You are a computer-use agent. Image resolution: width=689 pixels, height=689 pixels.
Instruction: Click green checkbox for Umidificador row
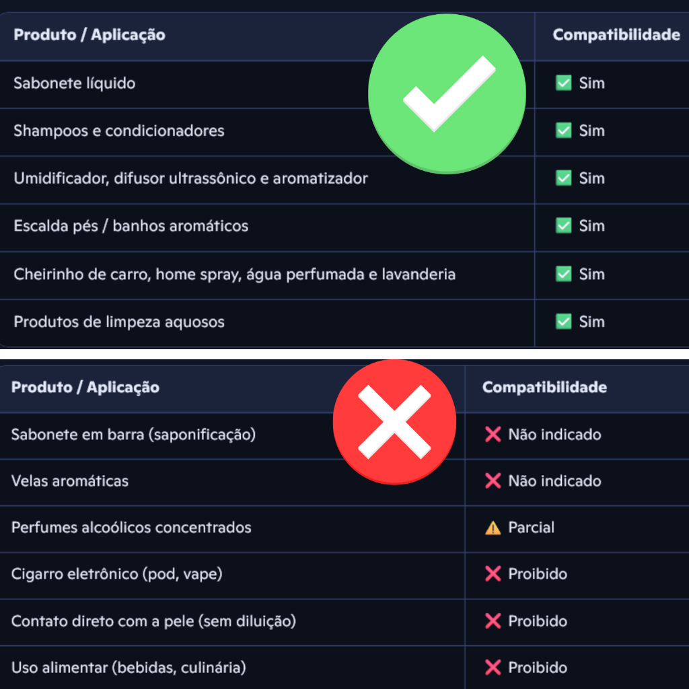563,178
